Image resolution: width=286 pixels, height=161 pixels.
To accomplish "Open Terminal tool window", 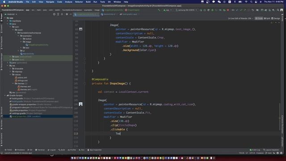I will (x=40, y=150).
